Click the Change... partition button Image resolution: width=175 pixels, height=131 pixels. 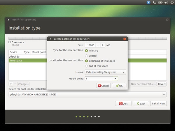23,84
